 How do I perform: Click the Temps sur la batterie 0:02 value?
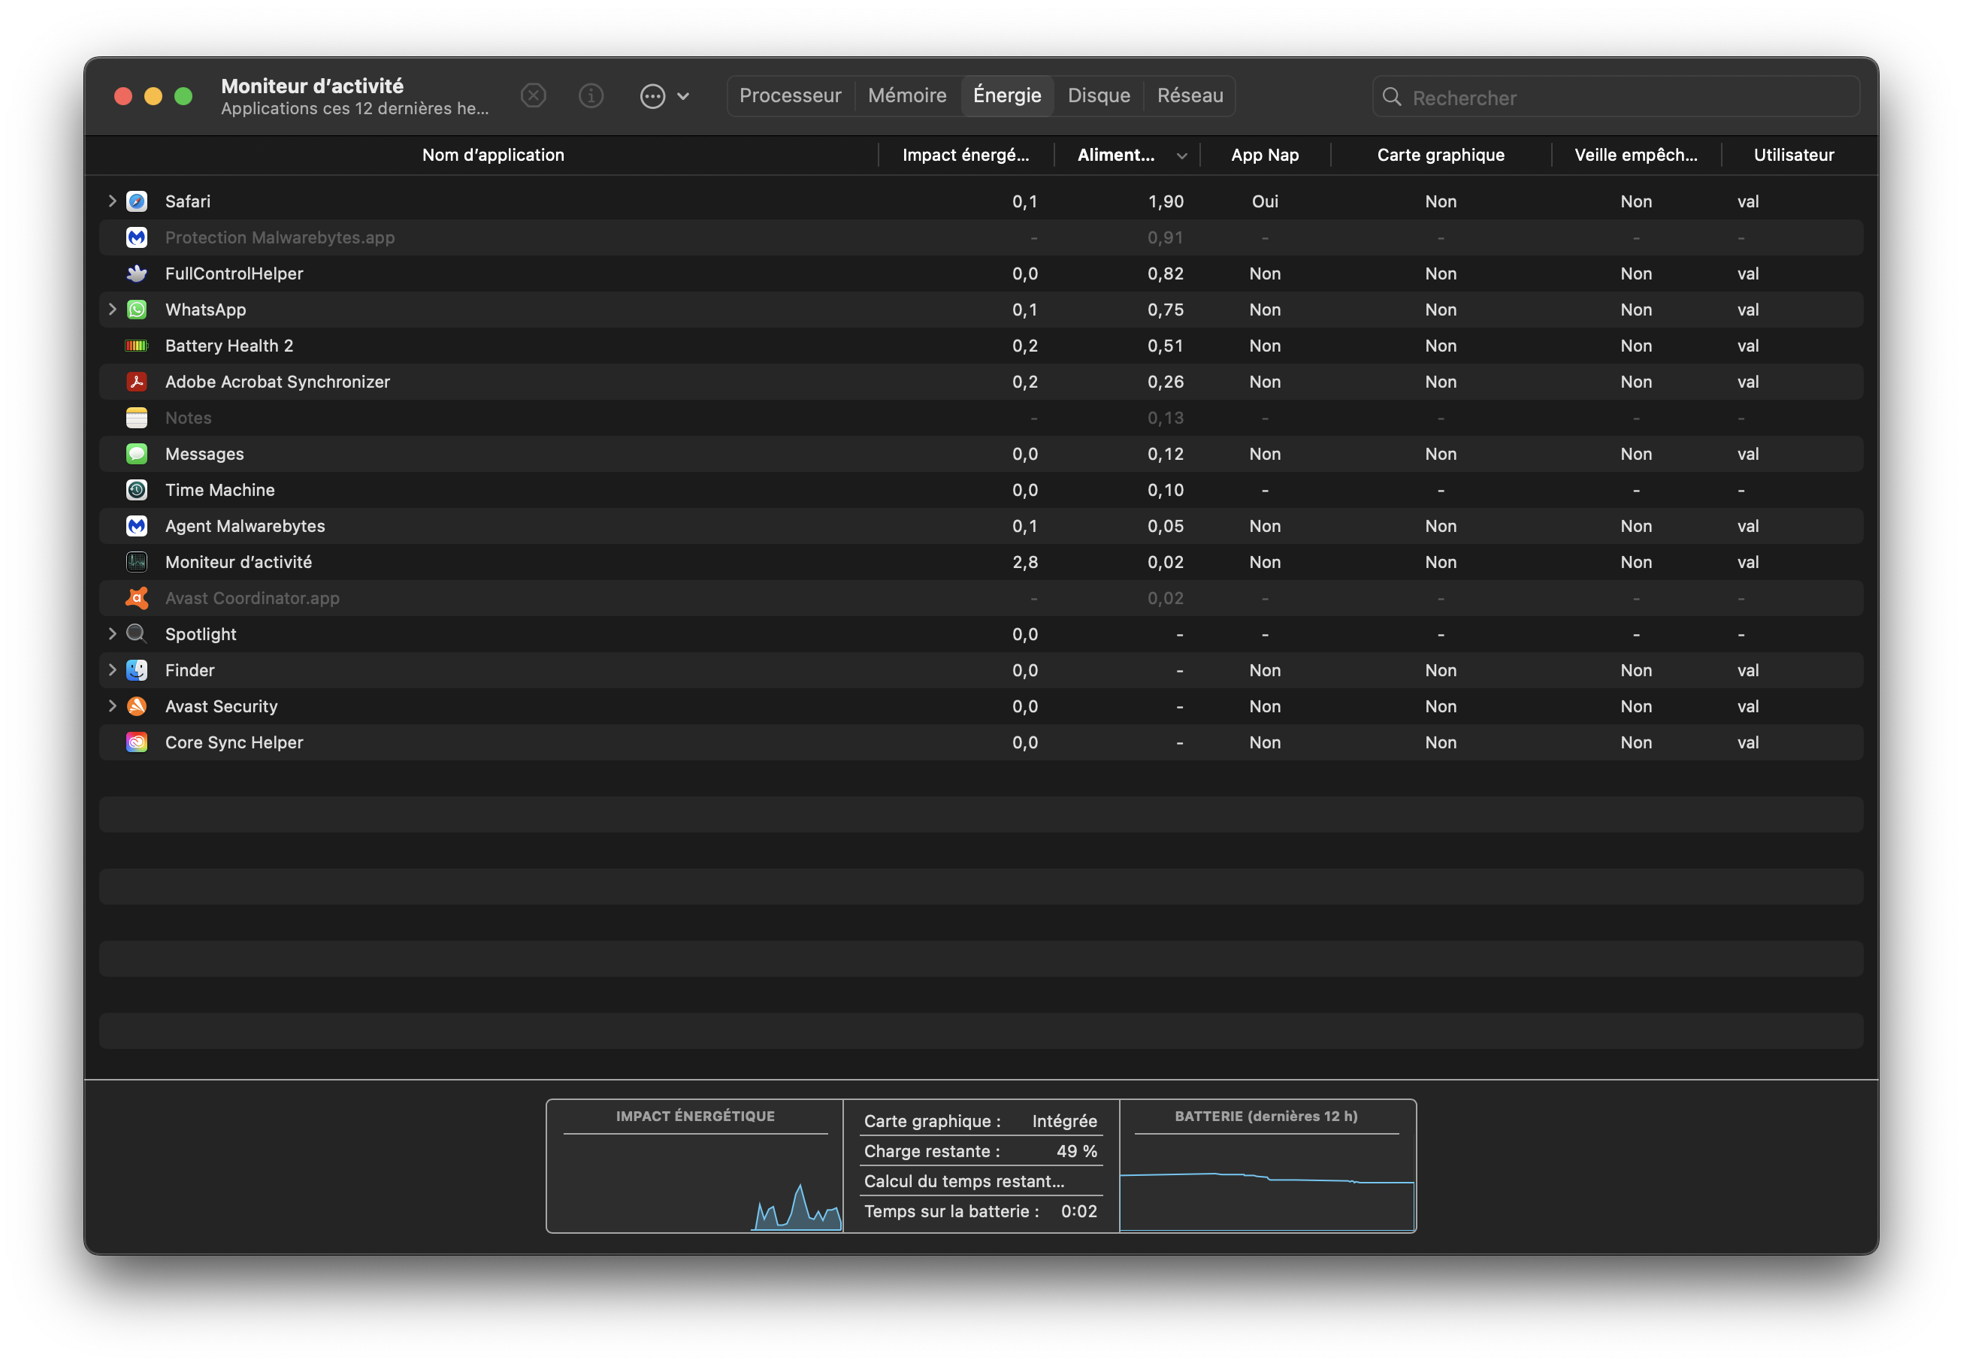1079,1211
